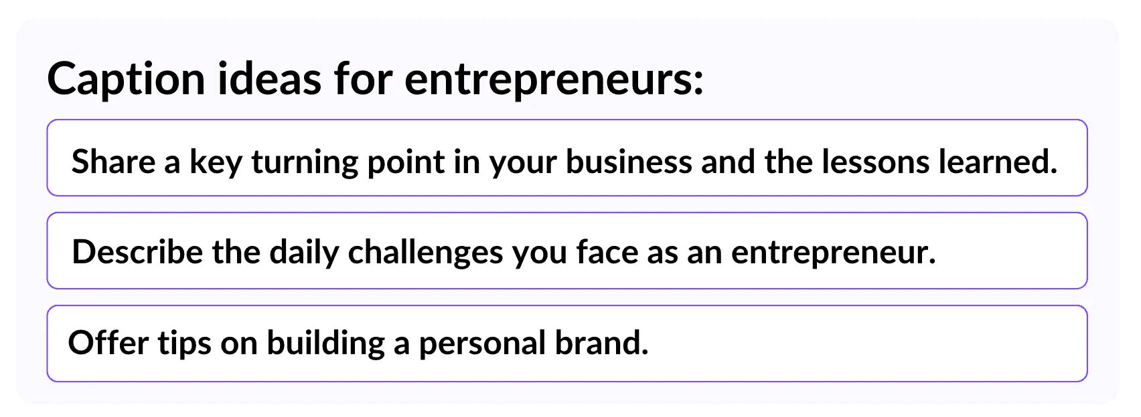Select the 'Share a key turning point' caption box
The image size is (1141, 417).
[566, 158]
